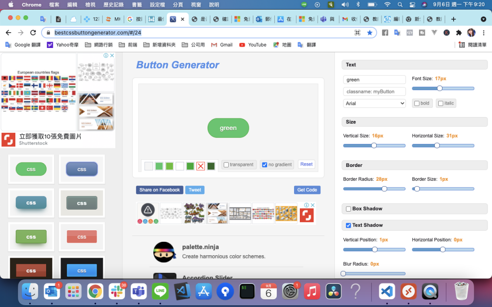Screen dimensions: 492x307
Task: Open the 歷史記錄 menu
Action: (113, 5)
